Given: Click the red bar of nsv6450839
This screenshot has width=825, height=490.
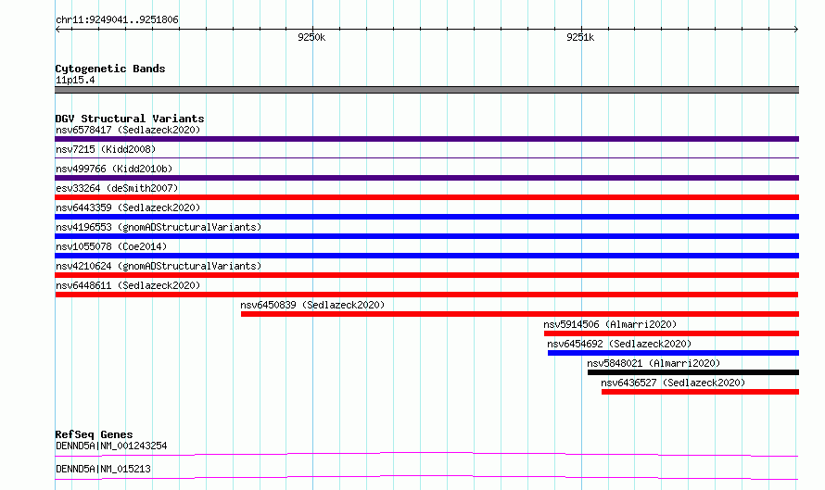Looking at the screenshot, I should click(520, 314).
